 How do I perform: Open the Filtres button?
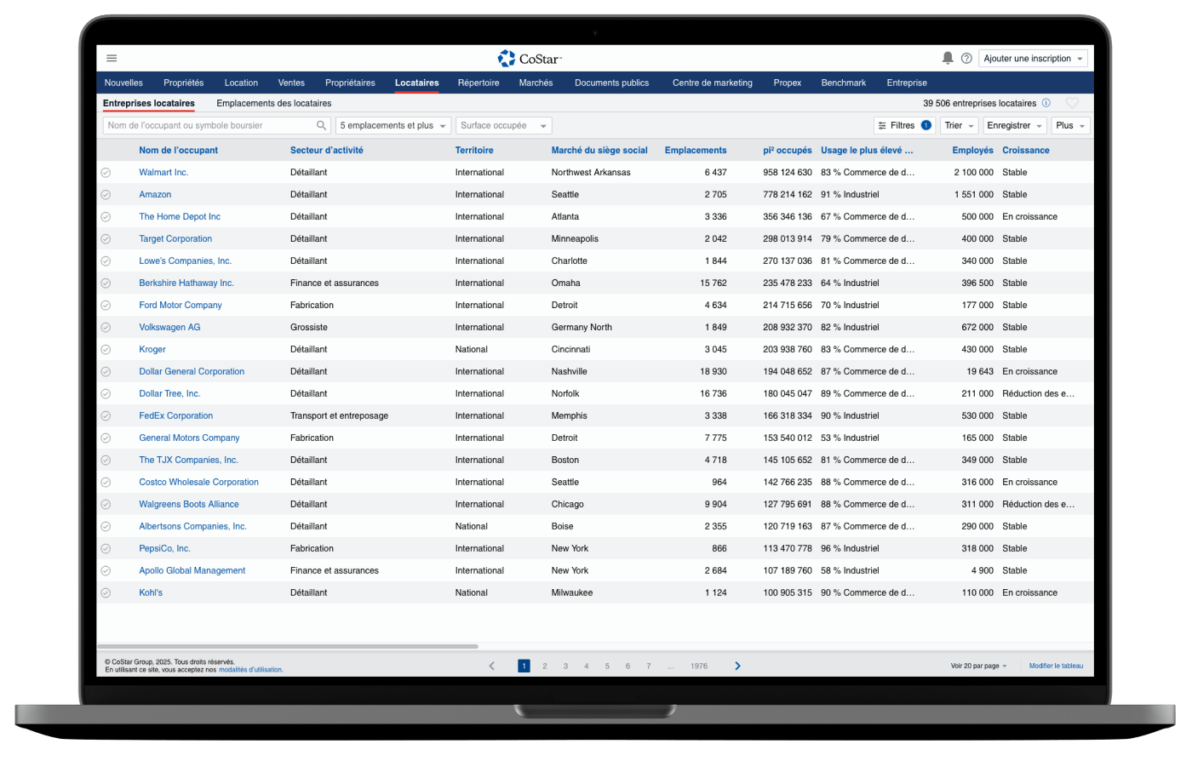tap(903, 126)
